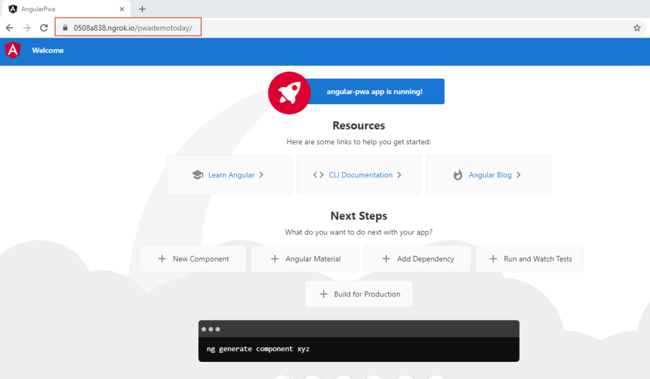Viewport: 650px width, 379px height.
Task: Click the browser back arrow
Action: click(x=10, y=28)
